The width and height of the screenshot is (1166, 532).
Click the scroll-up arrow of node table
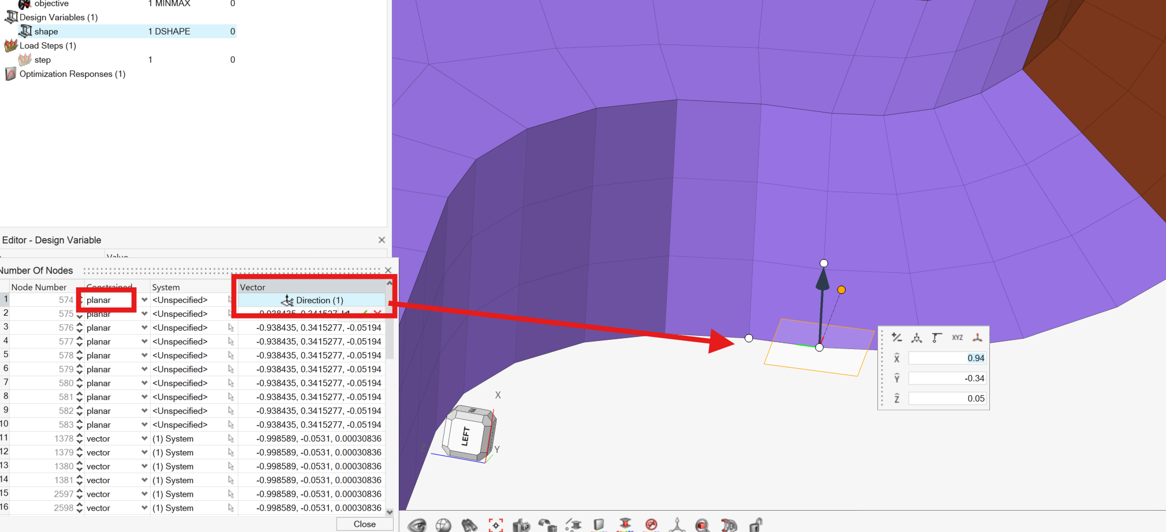pyautogui.click(x=390, y=283)
